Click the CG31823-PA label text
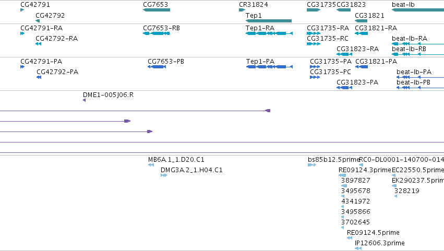 pyautogui.click(x=357, y=82)
